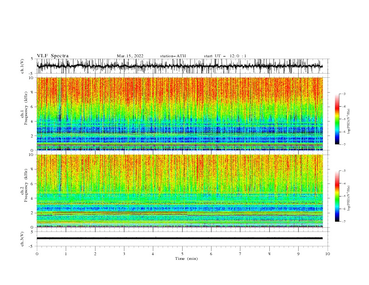Click the lower PSD color scale bar
The image size is (369, 285).
click(337, 196)
